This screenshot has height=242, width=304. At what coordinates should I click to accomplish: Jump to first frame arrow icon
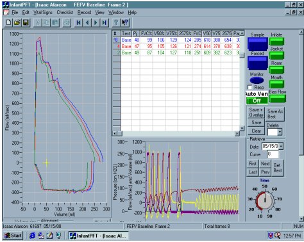78,22
